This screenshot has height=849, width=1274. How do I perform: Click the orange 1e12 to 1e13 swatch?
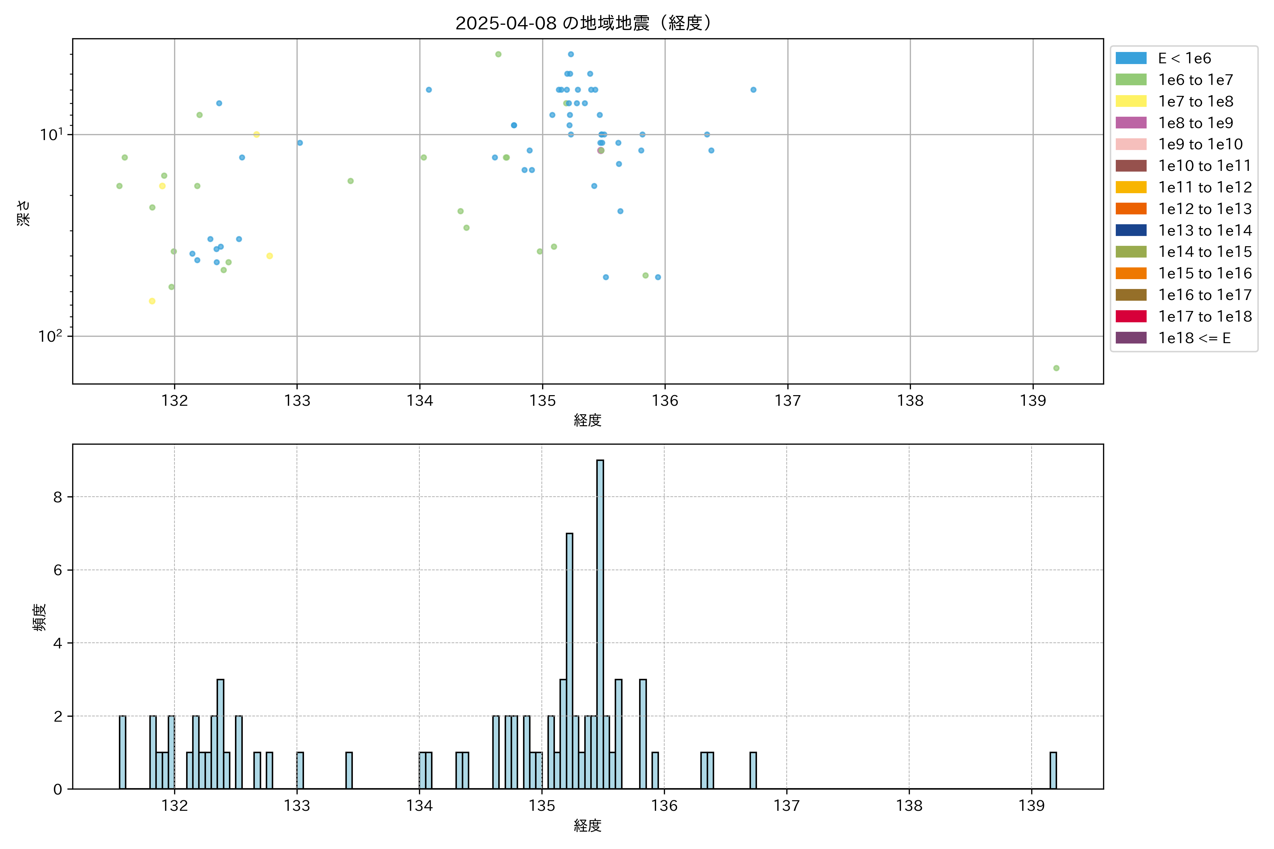click(1130, 209)
